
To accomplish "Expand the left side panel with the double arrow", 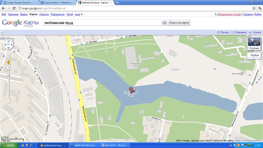I will coord(1,32).
